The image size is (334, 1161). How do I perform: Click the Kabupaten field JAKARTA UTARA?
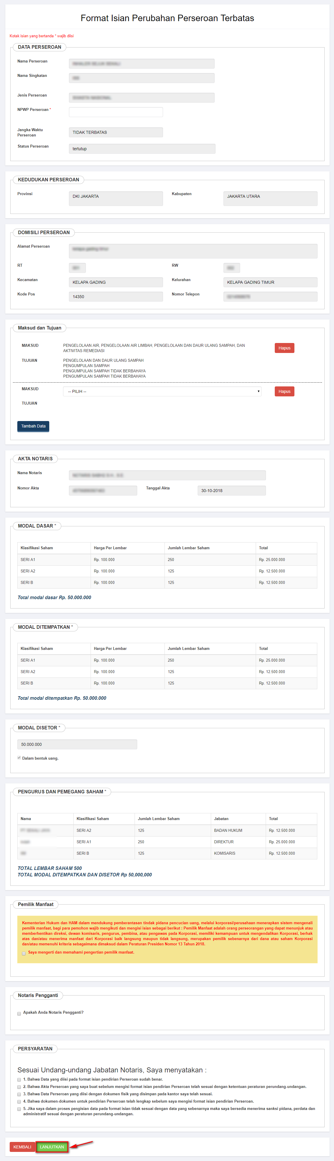(x=270, y=198)
